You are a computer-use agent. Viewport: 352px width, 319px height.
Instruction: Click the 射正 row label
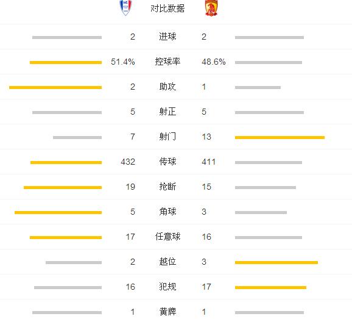[x=167, y=112]
